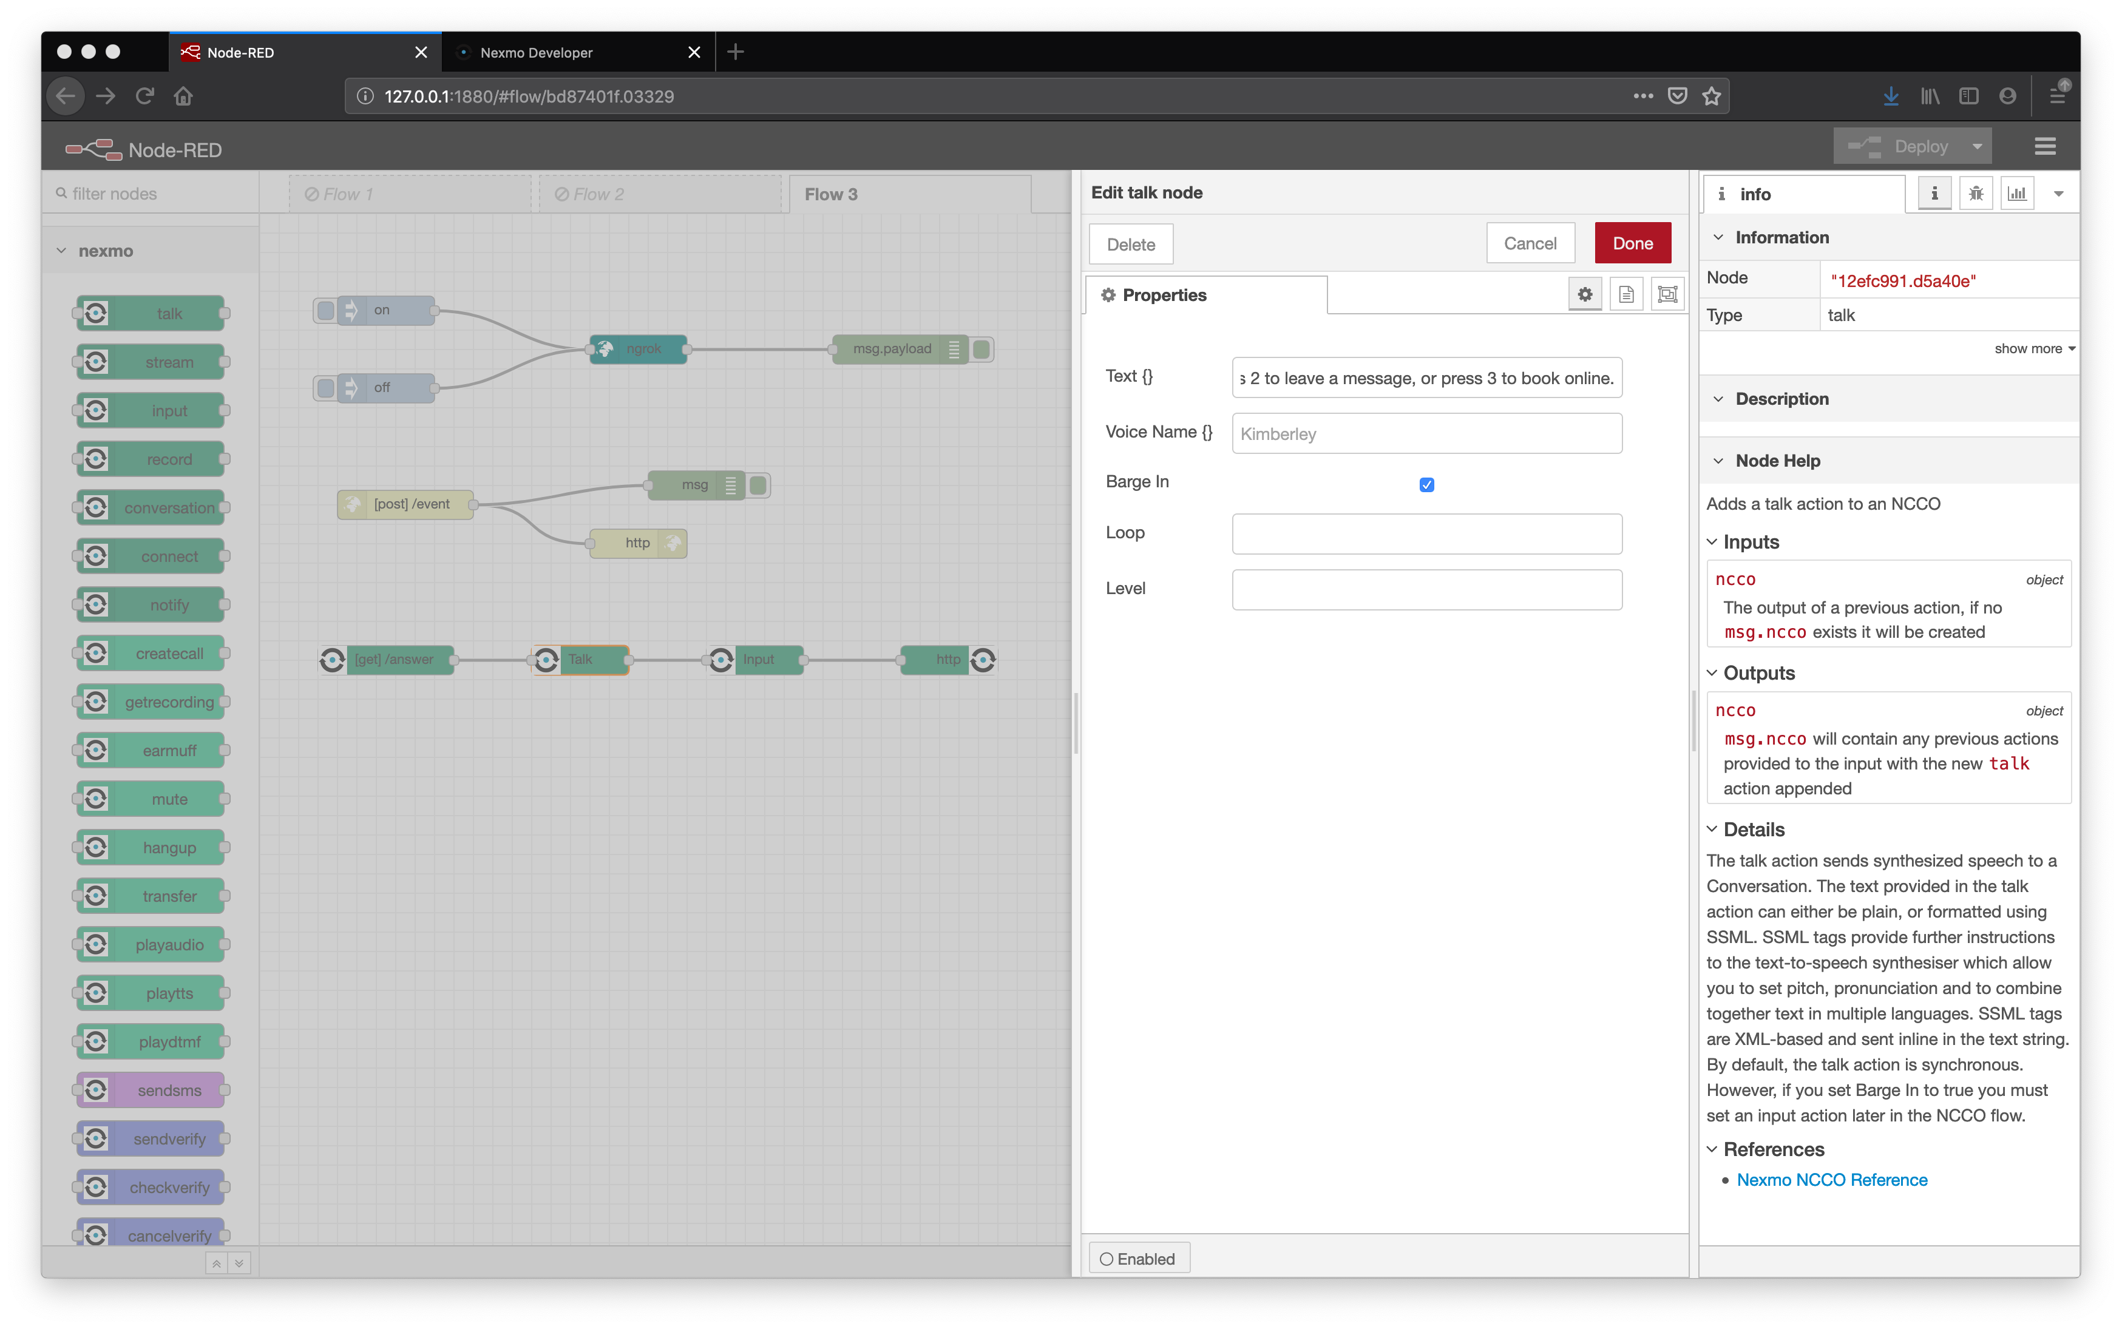Open node appearance settings icon
Image resolution: width=2122 pixels, height=1329 pixels.
pos(1667,294)
